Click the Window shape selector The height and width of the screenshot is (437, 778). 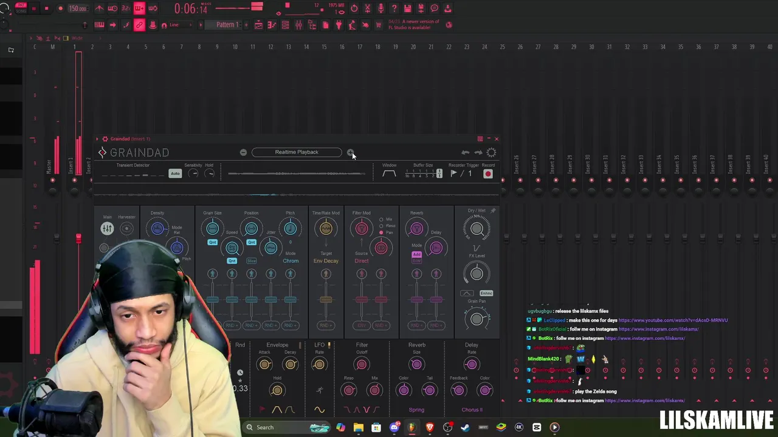click(389, 174)
